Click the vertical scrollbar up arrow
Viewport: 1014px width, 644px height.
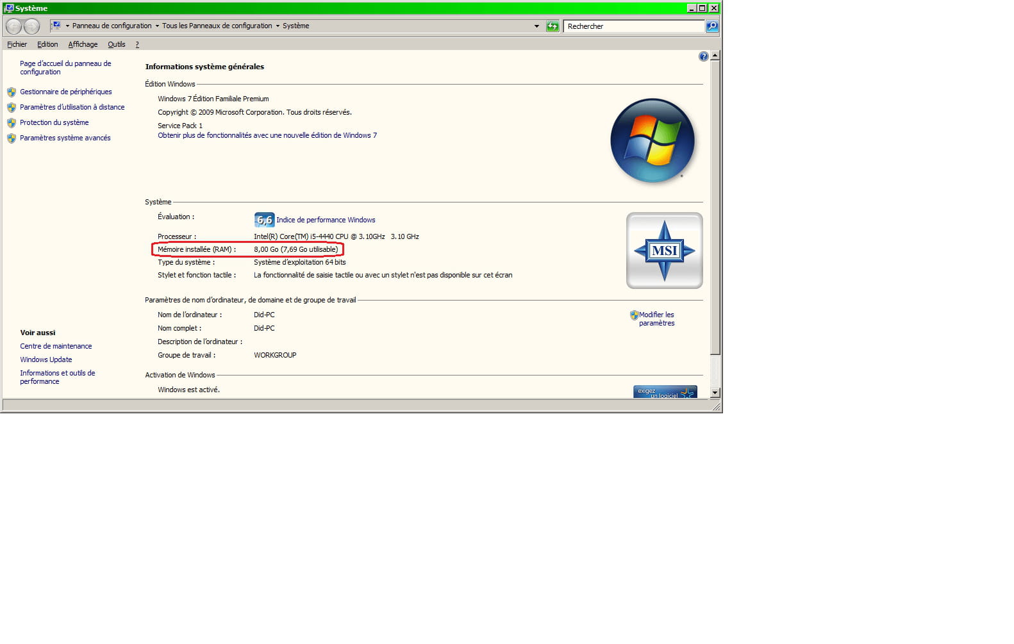point(715,56)
